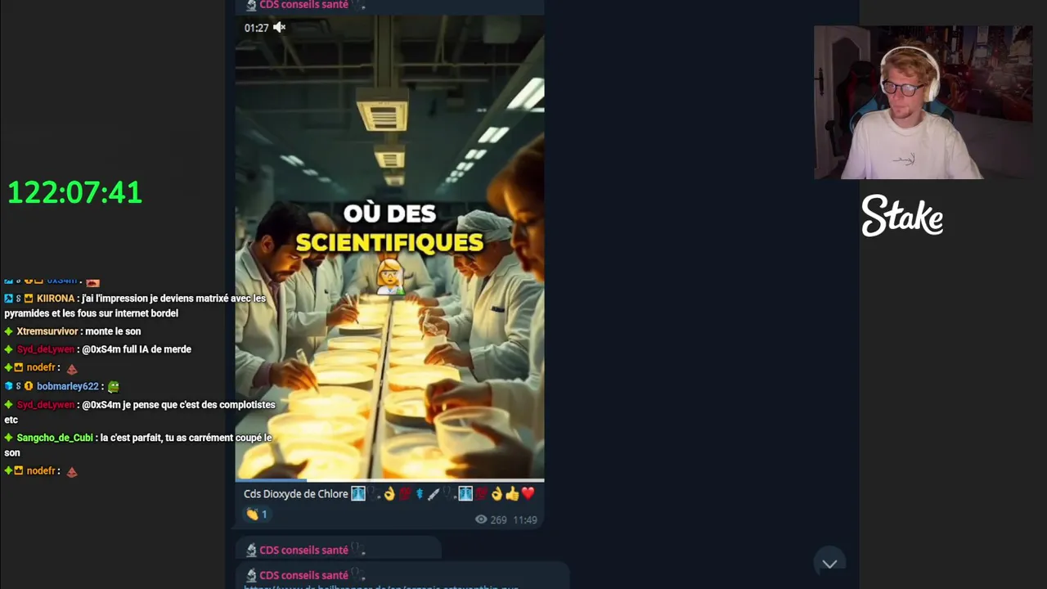Jump to latest messages with the down chevron
This screenshot has width=1047, height=589.
(829, 564)
